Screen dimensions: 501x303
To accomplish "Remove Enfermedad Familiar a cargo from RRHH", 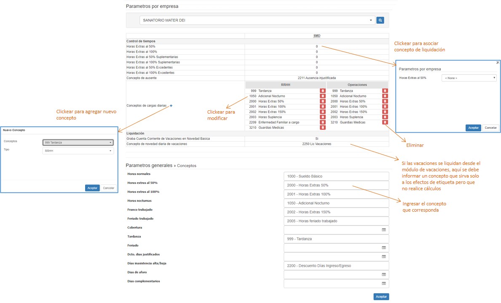I will [323, 122].
